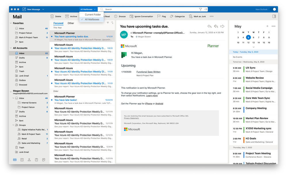This screenshot has height=176, width=287.
Task: Open the Categorize tag tool
Action: click(177, 16)
